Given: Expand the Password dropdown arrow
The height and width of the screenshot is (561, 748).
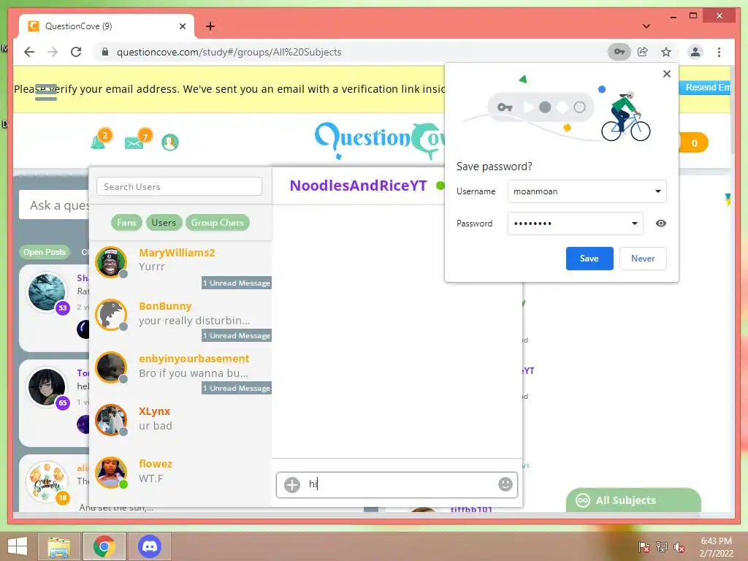Looking at the screenshot, I should coord(635,224).
